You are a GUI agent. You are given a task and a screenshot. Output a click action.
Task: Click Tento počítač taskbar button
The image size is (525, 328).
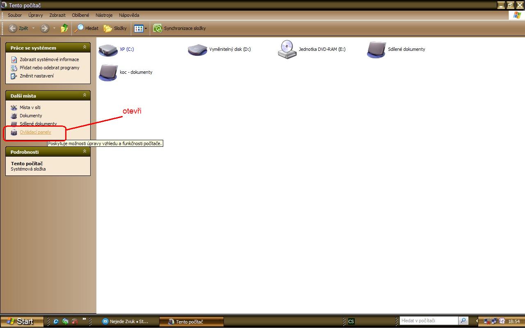coord(191,321)
